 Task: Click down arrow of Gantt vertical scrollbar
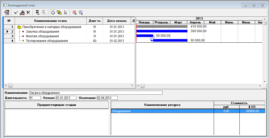click(265, 82)
